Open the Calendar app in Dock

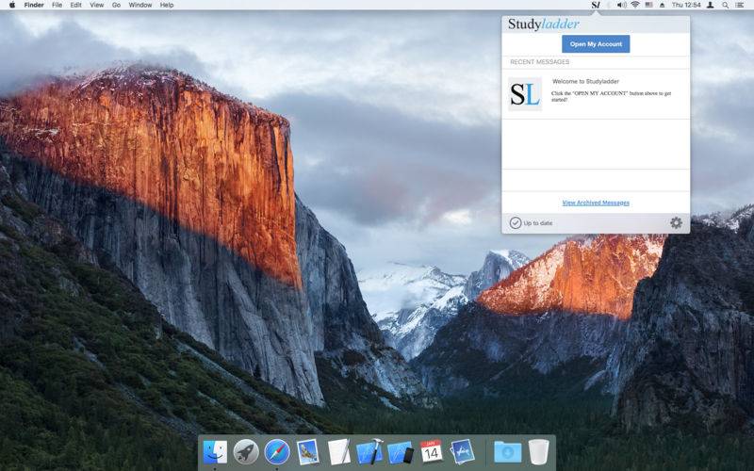point(432,451)
